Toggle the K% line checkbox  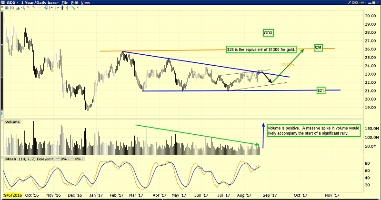(82, 159)
